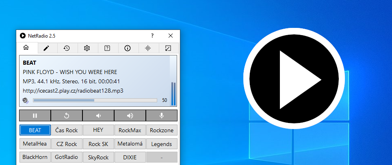Lower volume with the small speaker button
Image resolution: width=392 pixels, height=165 pixels.
pos(98,116)
